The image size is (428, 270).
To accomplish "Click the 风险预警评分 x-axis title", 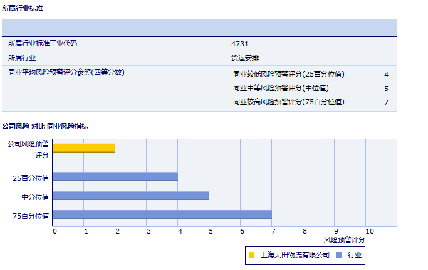I will pos(344,239).
